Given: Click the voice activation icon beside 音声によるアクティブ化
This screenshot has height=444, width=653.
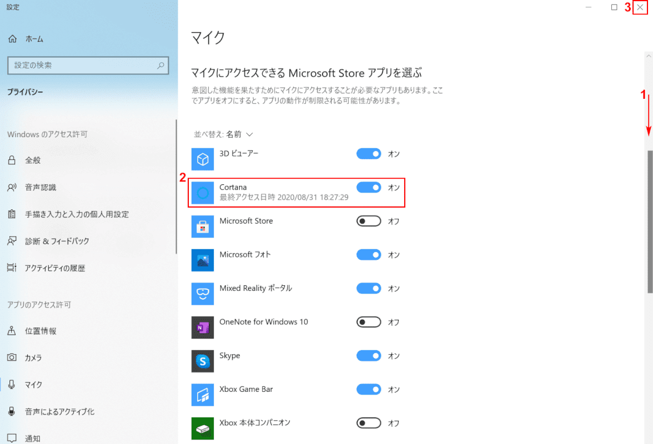Looking at the screenshot, I should pyautogui.click(x=12, y=412).
